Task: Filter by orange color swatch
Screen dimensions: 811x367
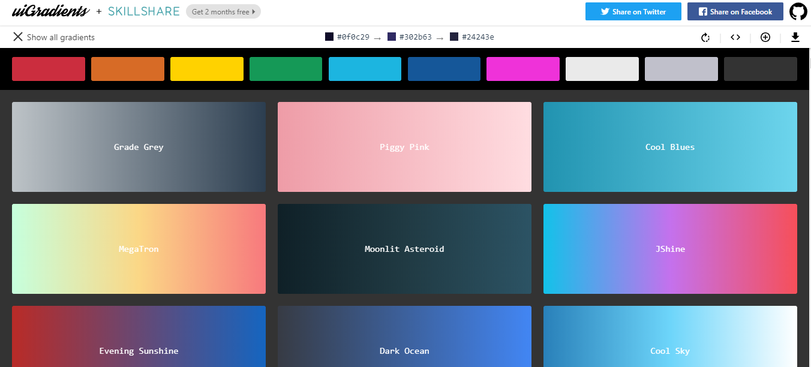Action: pos(128,69)
